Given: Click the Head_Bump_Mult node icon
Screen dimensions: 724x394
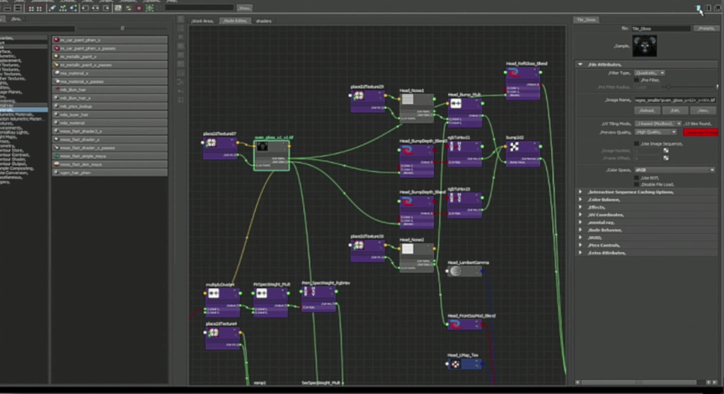Looking at the screenshot, I should click(456, 103).
